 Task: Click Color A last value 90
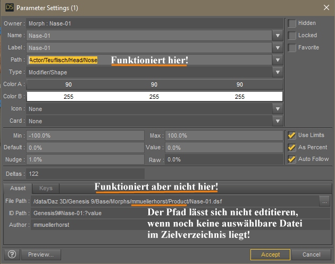click(240, 84)
